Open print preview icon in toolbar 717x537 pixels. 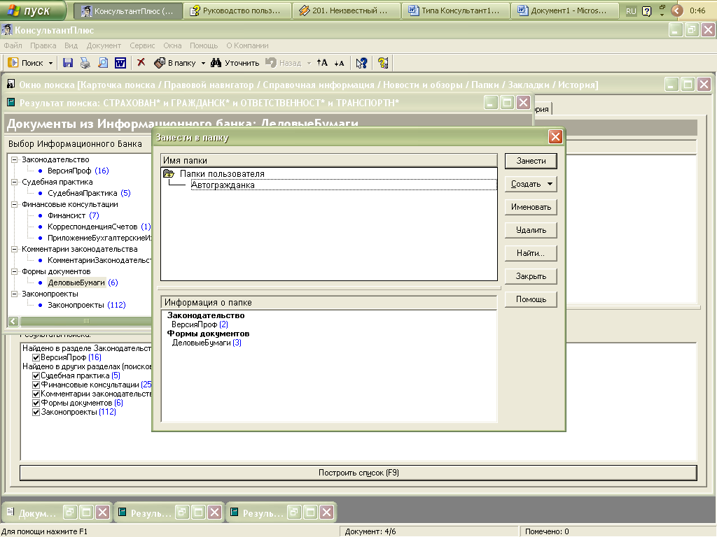[103, 63]
